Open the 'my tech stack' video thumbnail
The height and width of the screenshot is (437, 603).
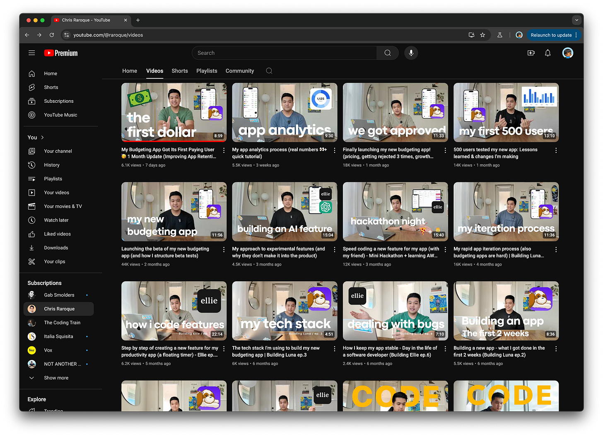click(x=285, y=311)
